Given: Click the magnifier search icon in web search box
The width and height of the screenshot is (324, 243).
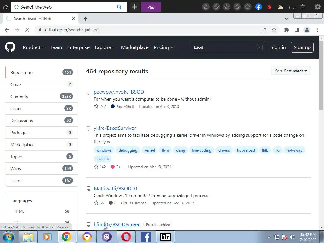Looking at the screenshot, I should pos(119,7).
